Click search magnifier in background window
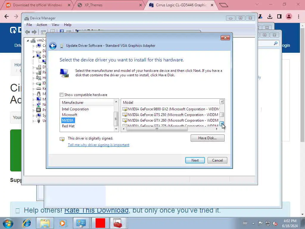305x229 pixels. [276, 43]
